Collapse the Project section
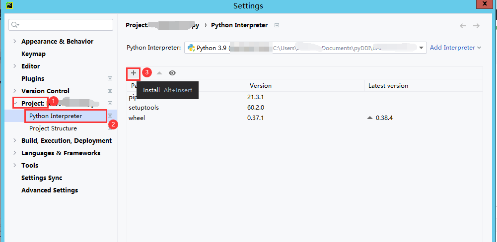Viewport: 497px width, 242px height. click(15, 103)
